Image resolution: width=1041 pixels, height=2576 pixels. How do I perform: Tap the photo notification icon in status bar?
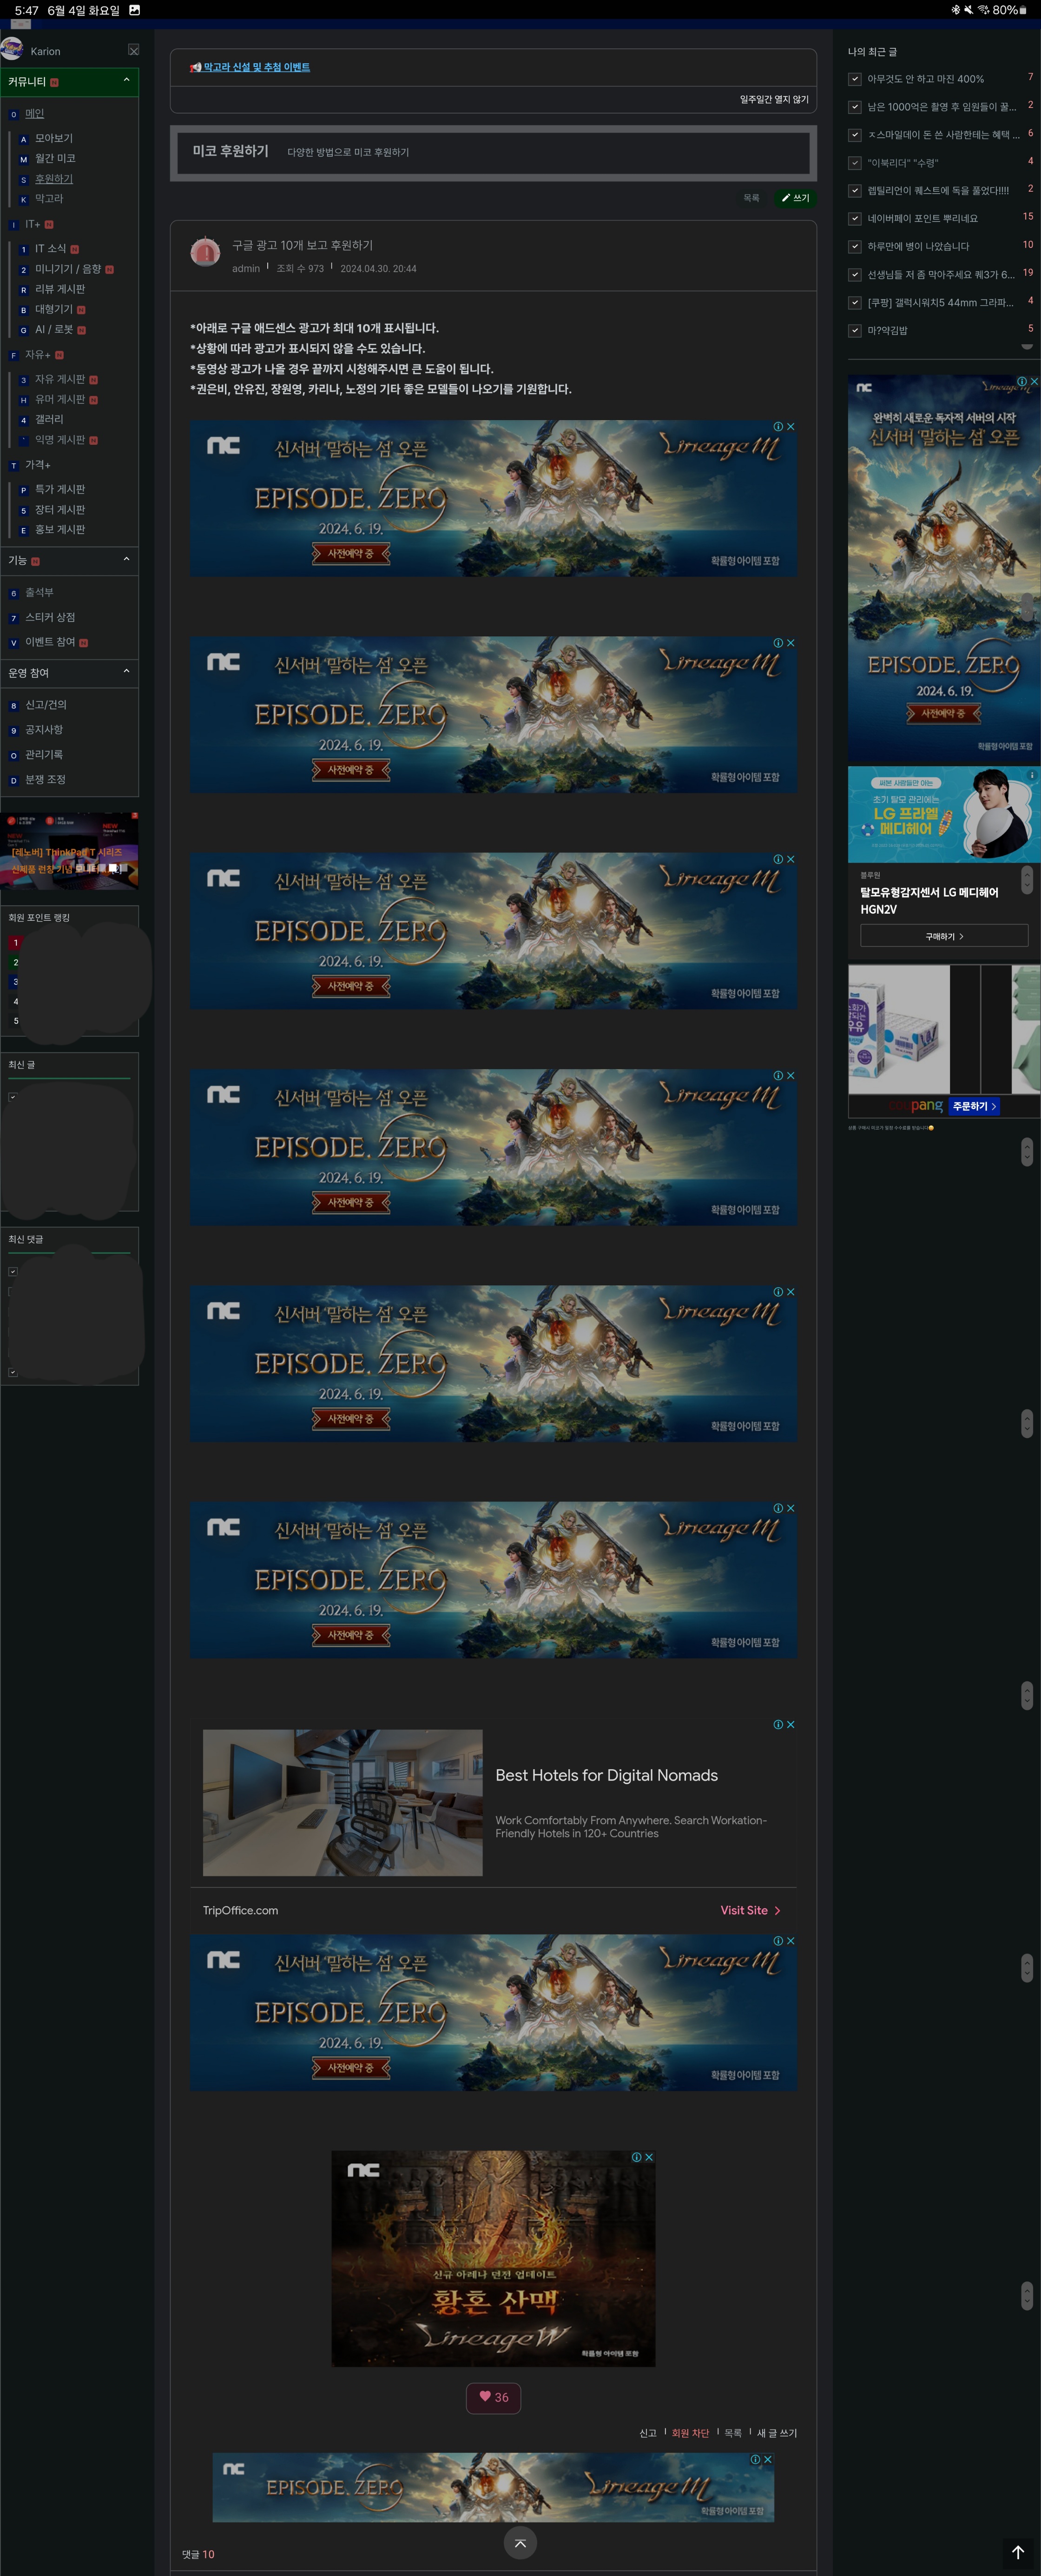(135, 10)
